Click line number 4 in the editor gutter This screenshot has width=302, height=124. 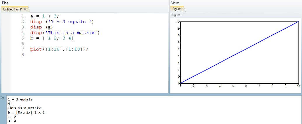pos(22,33)
